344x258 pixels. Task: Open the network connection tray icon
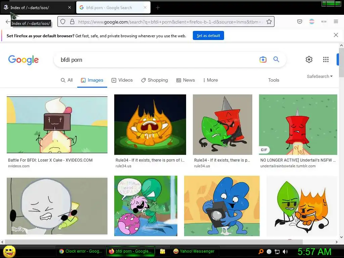pyautogui.click(x=277, y=252)
